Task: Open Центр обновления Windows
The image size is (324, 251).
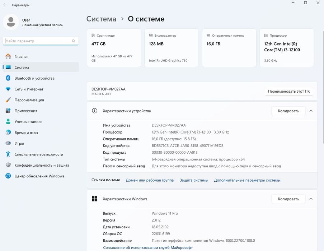Action: pos(41,176)
